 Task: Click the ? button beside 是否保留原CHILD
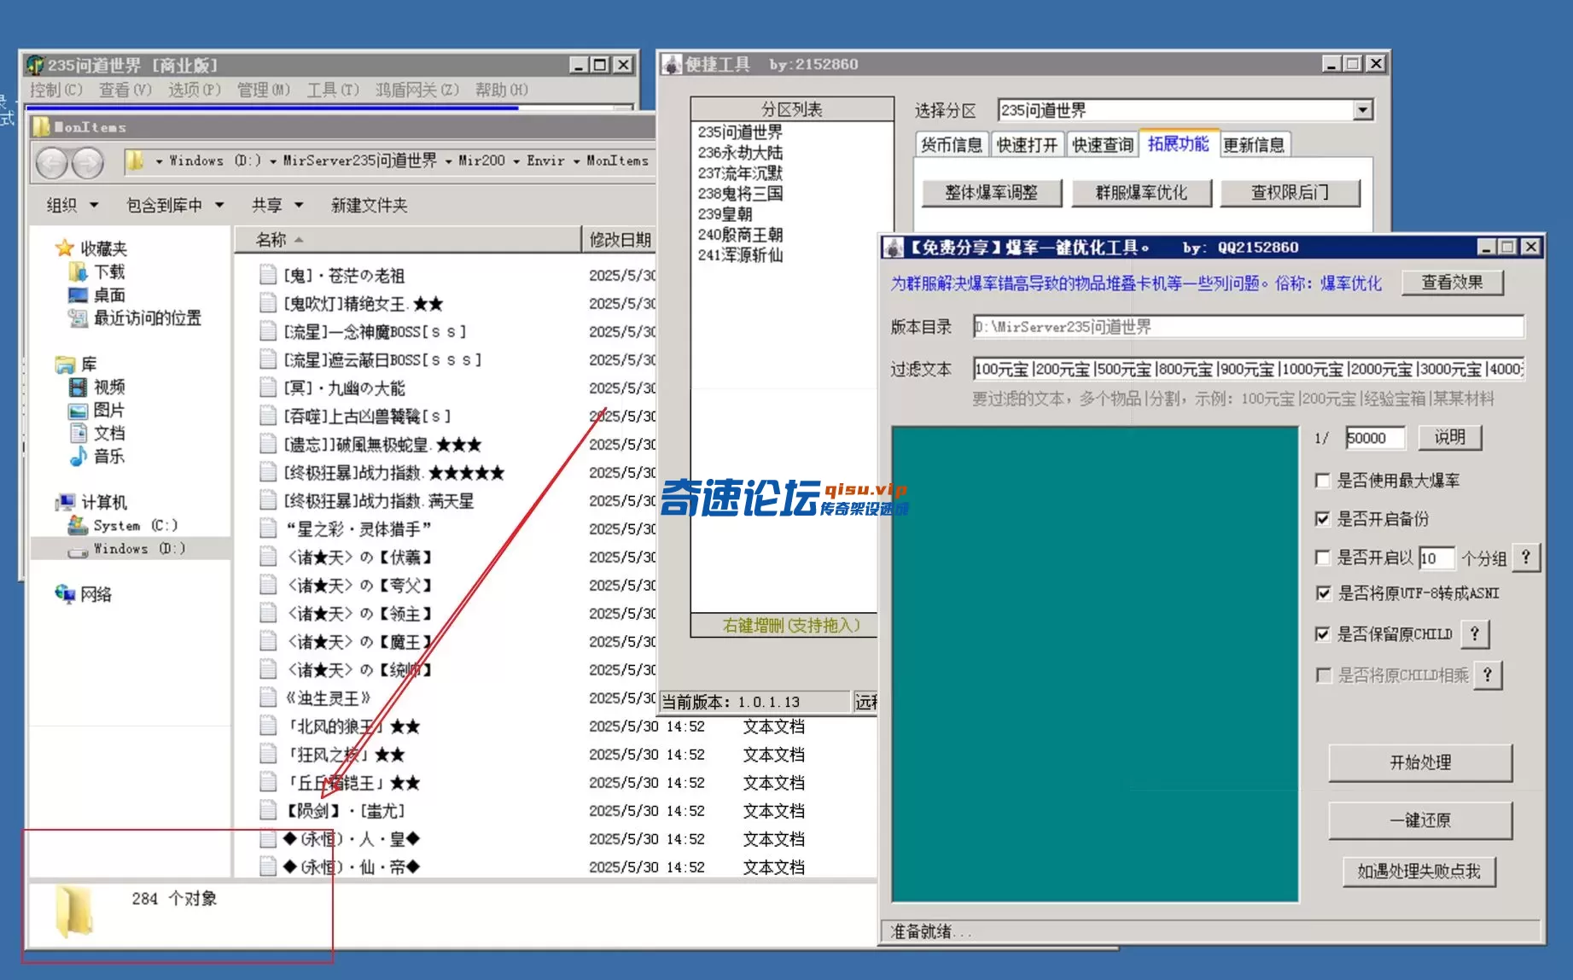(x=1474, y=633)
